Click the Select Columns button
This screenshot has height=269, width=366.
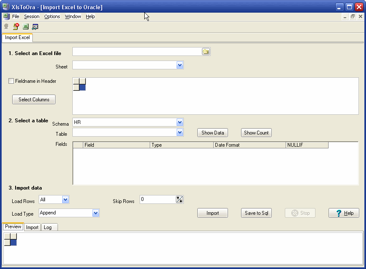[34, 99]
